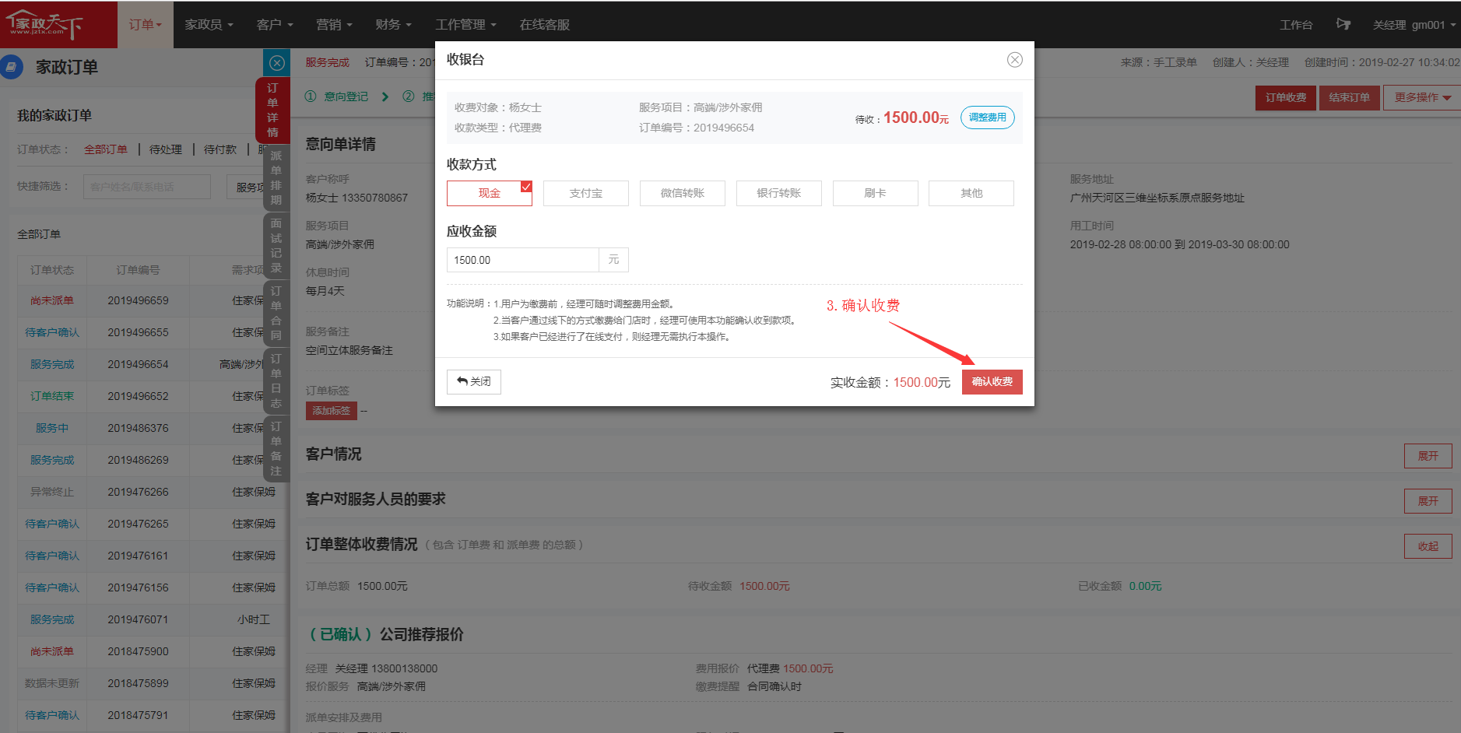Expand 客户对服务人员的要求 section

coord(1428,501)
